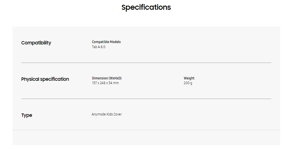The width and height of the screenshot is (290, 149).
Task: Click the Specifications heading
Action: point(146,7)
